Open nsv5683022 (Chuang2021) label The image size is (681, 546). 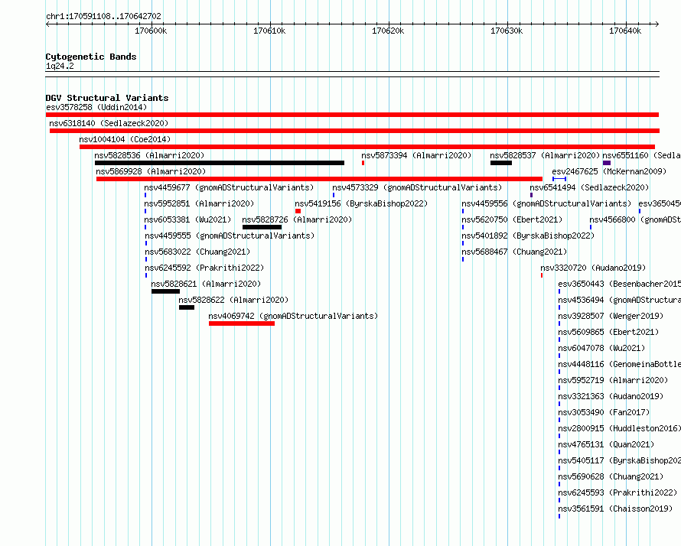tap(197, 252)
